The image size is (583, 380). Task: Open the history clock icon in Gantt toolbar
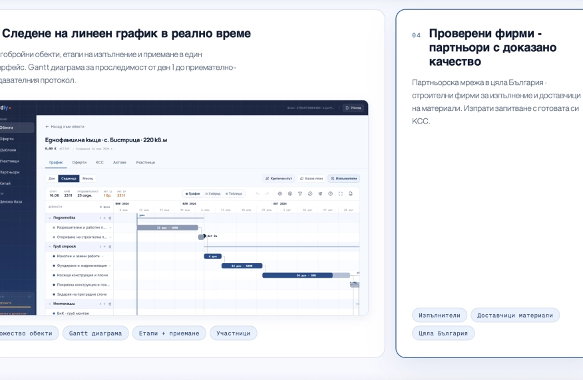point(310,194)
